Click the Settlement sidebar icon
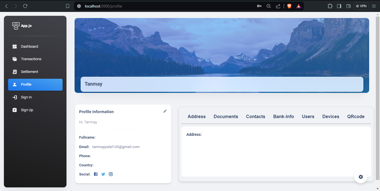380x191 pixels. pos(14,72)
